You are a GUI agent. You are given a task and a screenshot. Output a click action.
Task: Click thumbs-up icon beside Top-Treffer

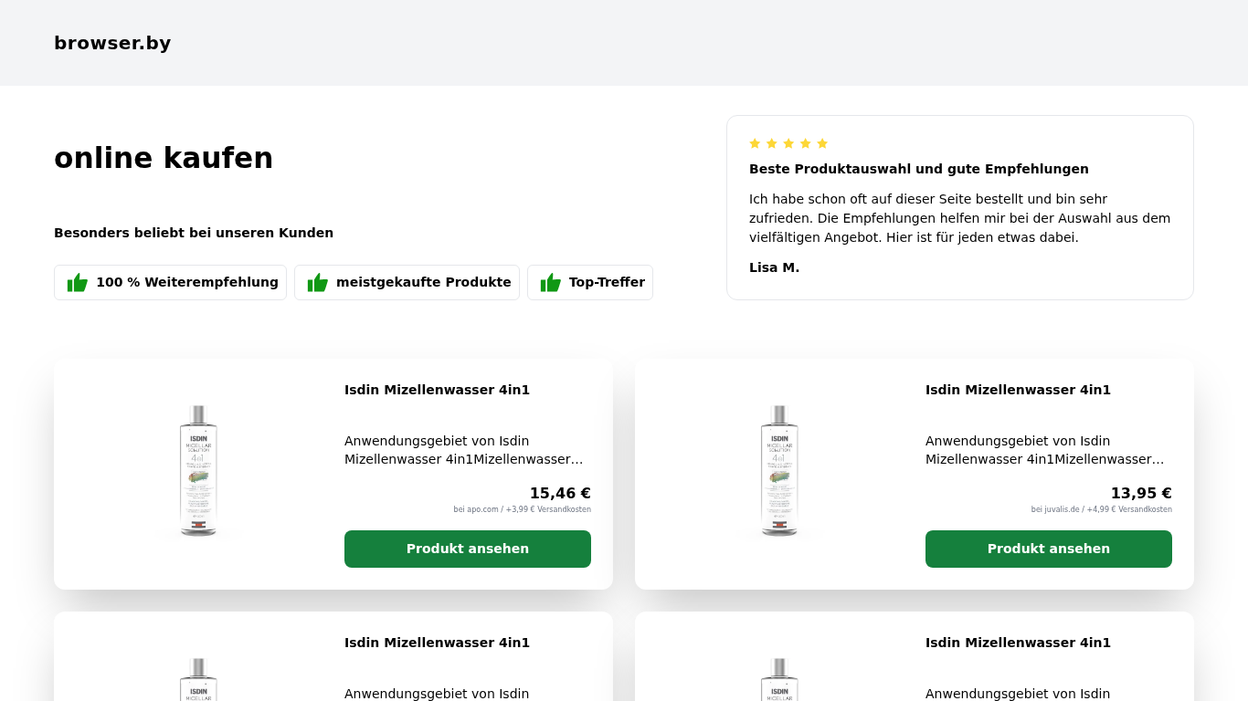(551, 283)
